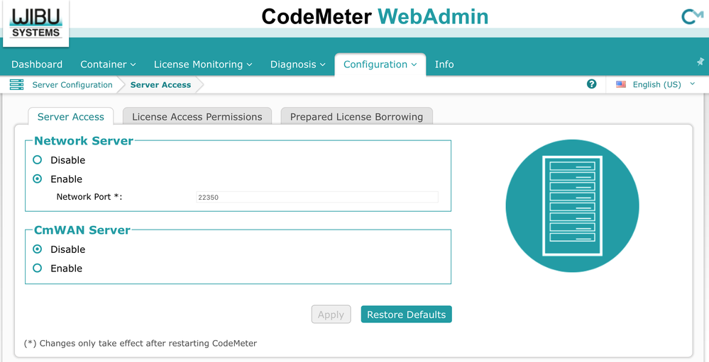This screenshot has width=709, height=362.
Task: Open help with the question mark icon
Action: point(592,84)
